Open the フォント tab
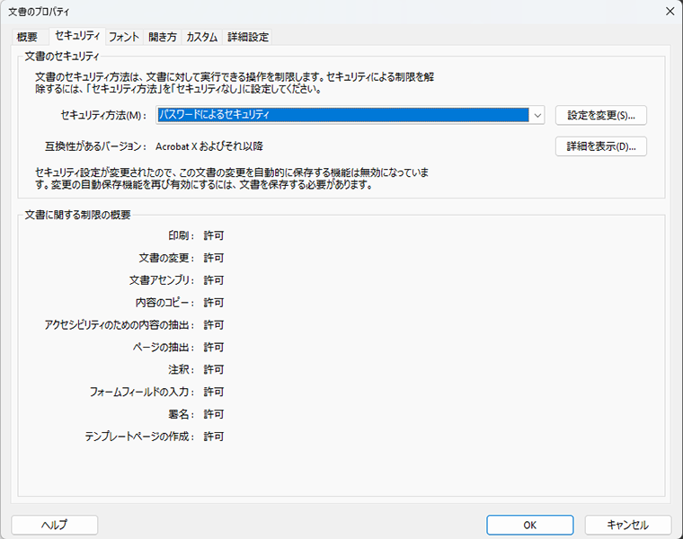 pos(124,37)
